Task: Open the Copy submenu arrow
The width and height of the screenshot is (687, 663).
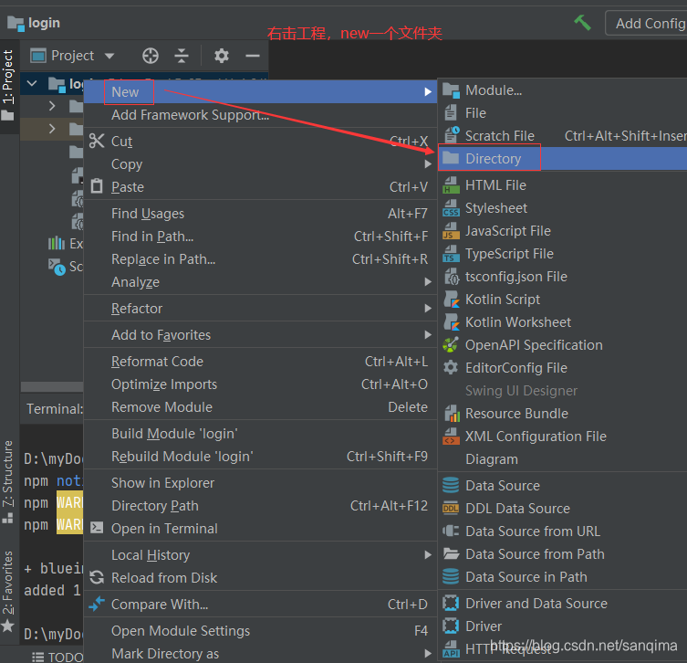Action: [x=428, y=164]
